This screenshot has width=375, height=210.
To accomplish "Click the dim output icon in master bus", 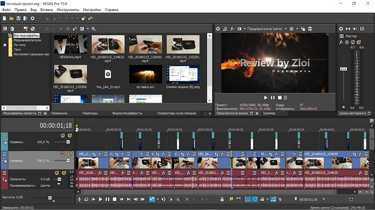I will tap(355, 29).
